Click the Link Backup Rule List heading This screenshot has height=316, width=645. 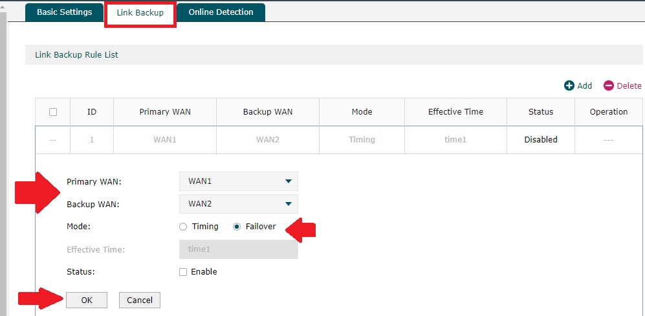point(76,55)
